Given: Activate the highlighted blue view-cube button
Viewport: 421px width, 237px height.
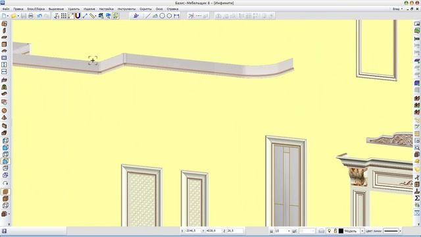Looking at the screenshot, I should pos(5,161).
